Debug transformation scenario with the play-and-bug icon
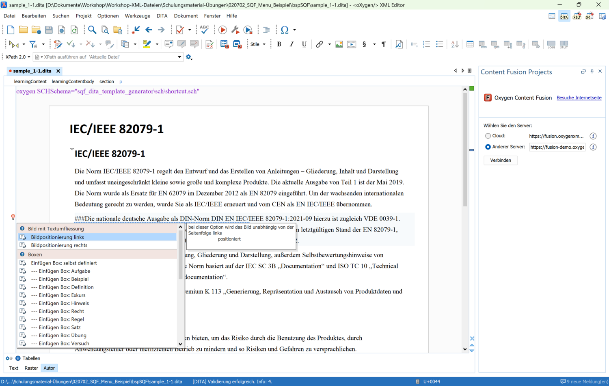 click(x=248, y=30)
